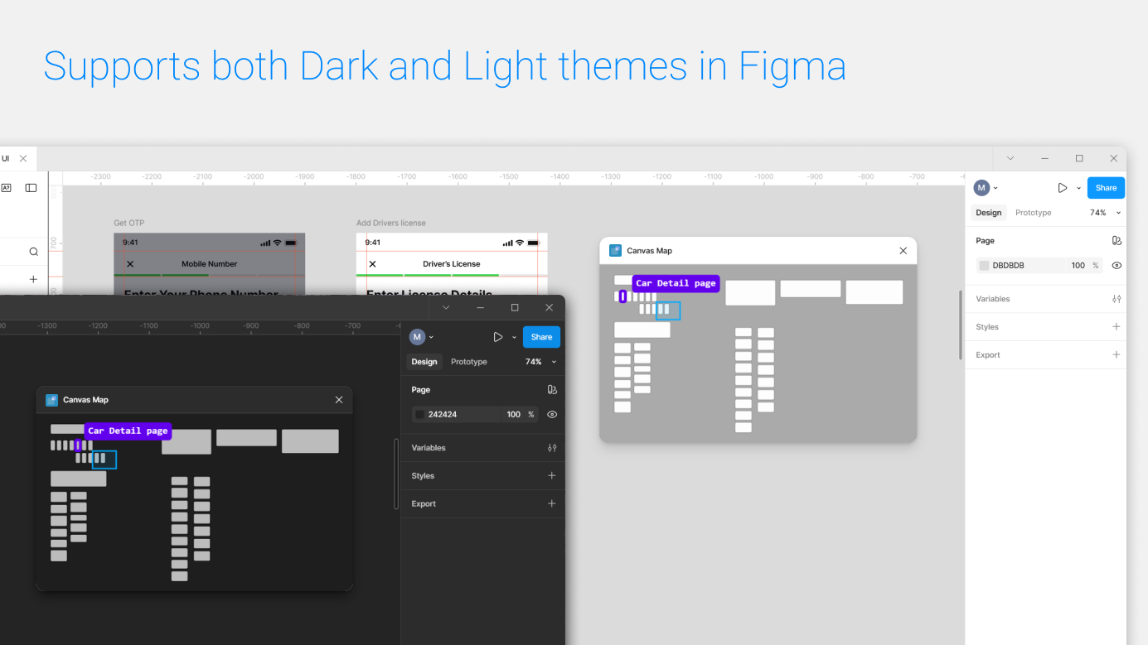This screenshot has width=1148, height=645.
Task: Toggle the sidebar layout icon in light window
Action: click(31, 188)
